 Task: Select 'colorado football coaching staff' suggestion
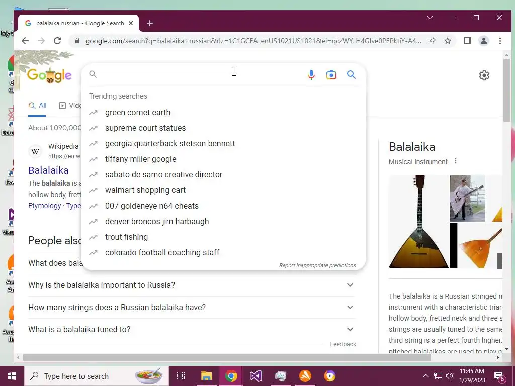pyautogui.click(x=223, y=253)
